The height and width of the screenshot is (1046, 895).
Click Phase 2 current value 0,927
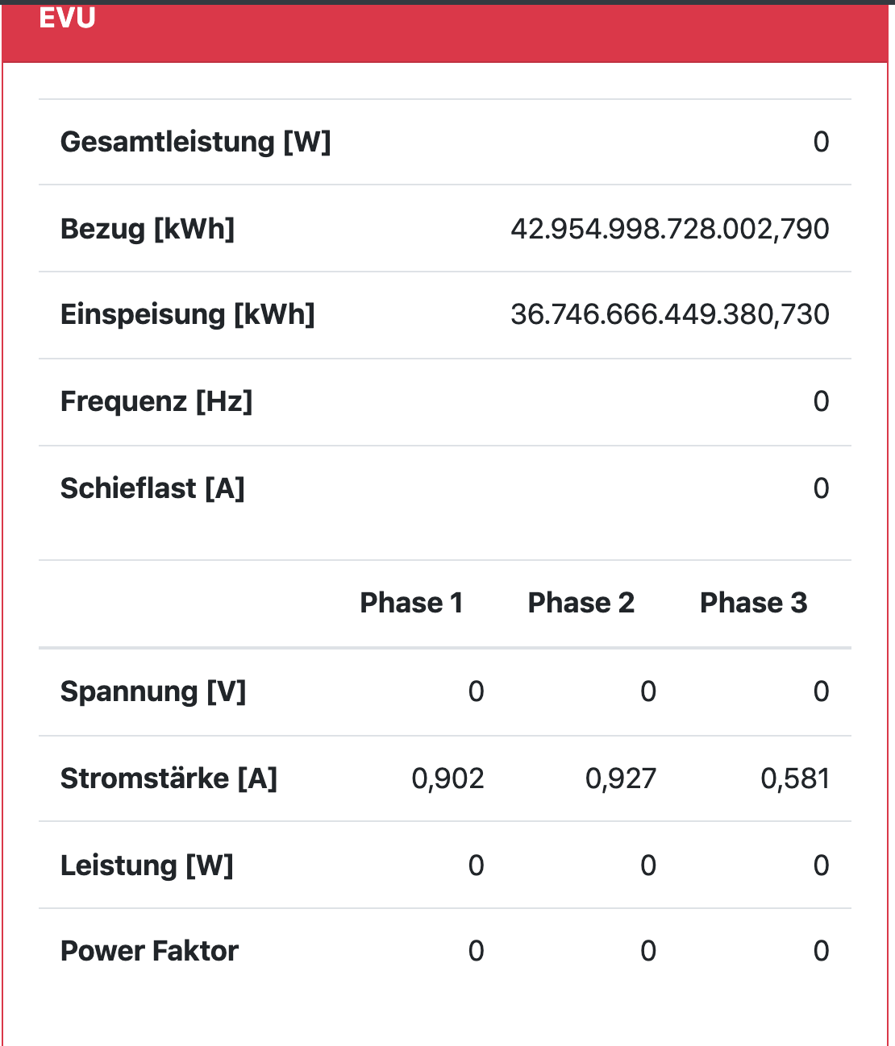point(620,778)
